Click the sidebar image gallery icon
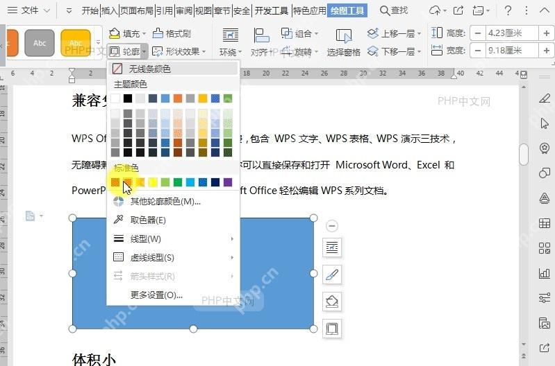This screenshot has height=366, width=555. coord(545,323)
